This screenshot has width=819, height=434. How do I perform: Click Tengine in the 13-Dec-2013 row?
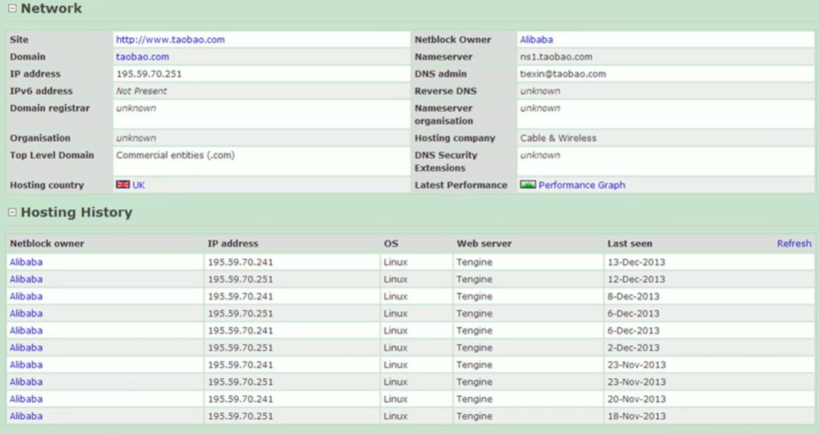tap(475, 262)
